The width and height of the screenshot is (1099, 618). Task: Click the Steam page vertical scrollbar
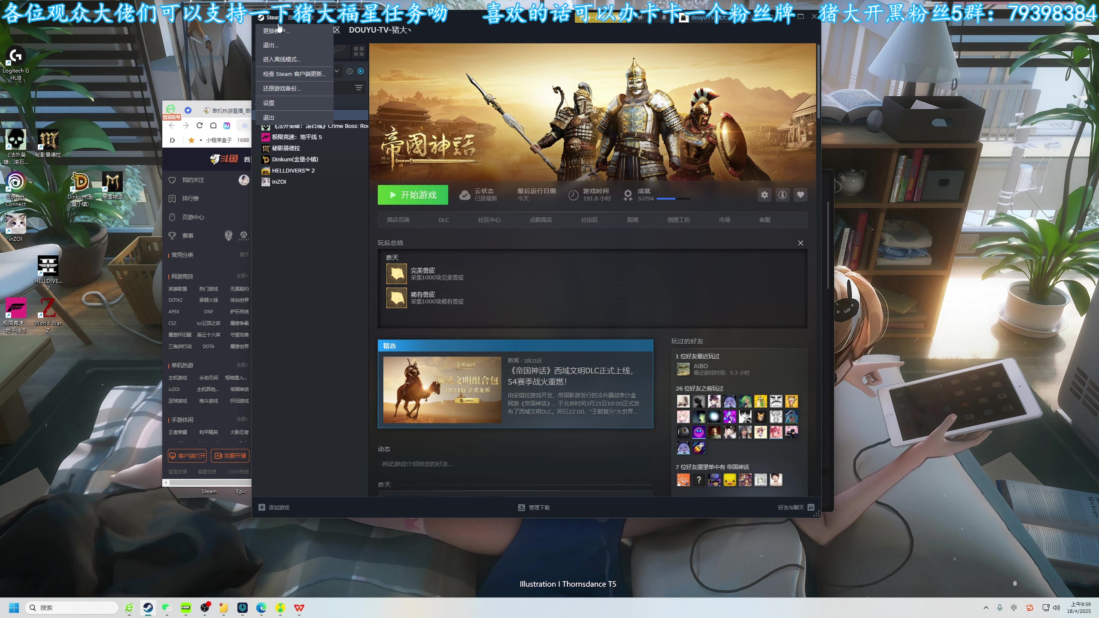[818, 82]
